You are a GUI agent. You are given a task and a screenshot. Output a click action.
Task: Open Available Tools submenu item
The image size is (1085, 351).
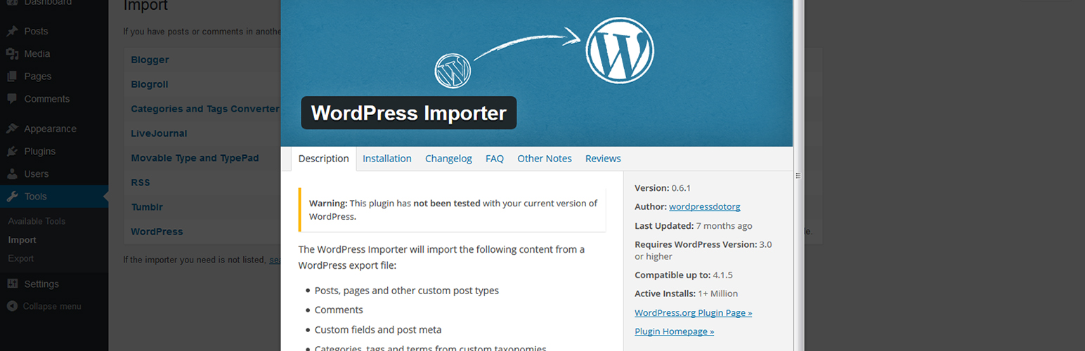click(37, 221)
